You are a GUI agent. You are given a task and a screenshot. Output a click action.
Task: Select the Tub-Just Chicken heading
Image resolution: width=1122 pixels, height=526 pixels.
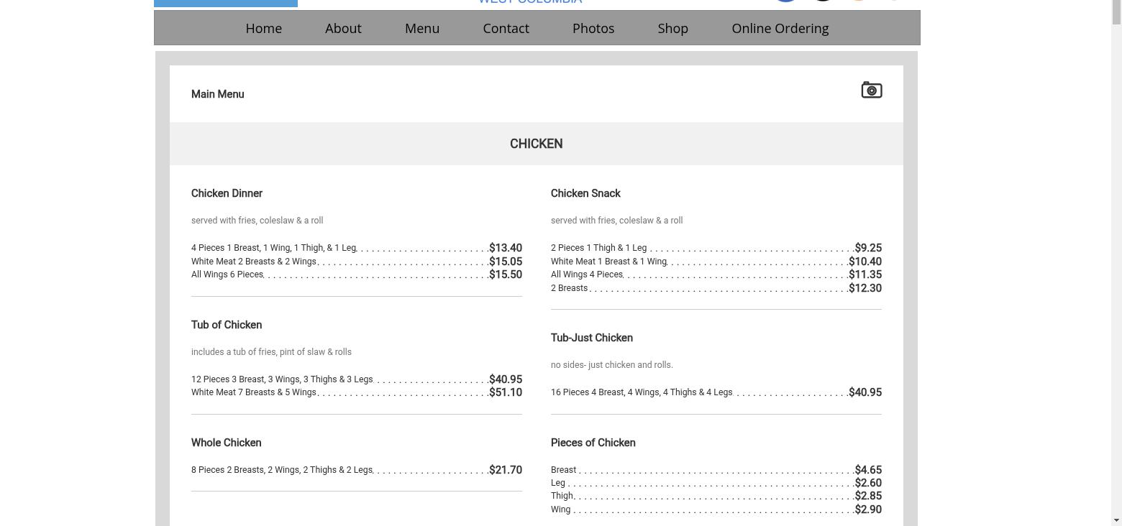[x=591, y=338]
